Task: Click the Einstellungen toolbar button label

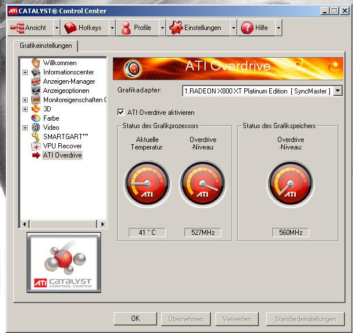Action: tap(203, 28)
